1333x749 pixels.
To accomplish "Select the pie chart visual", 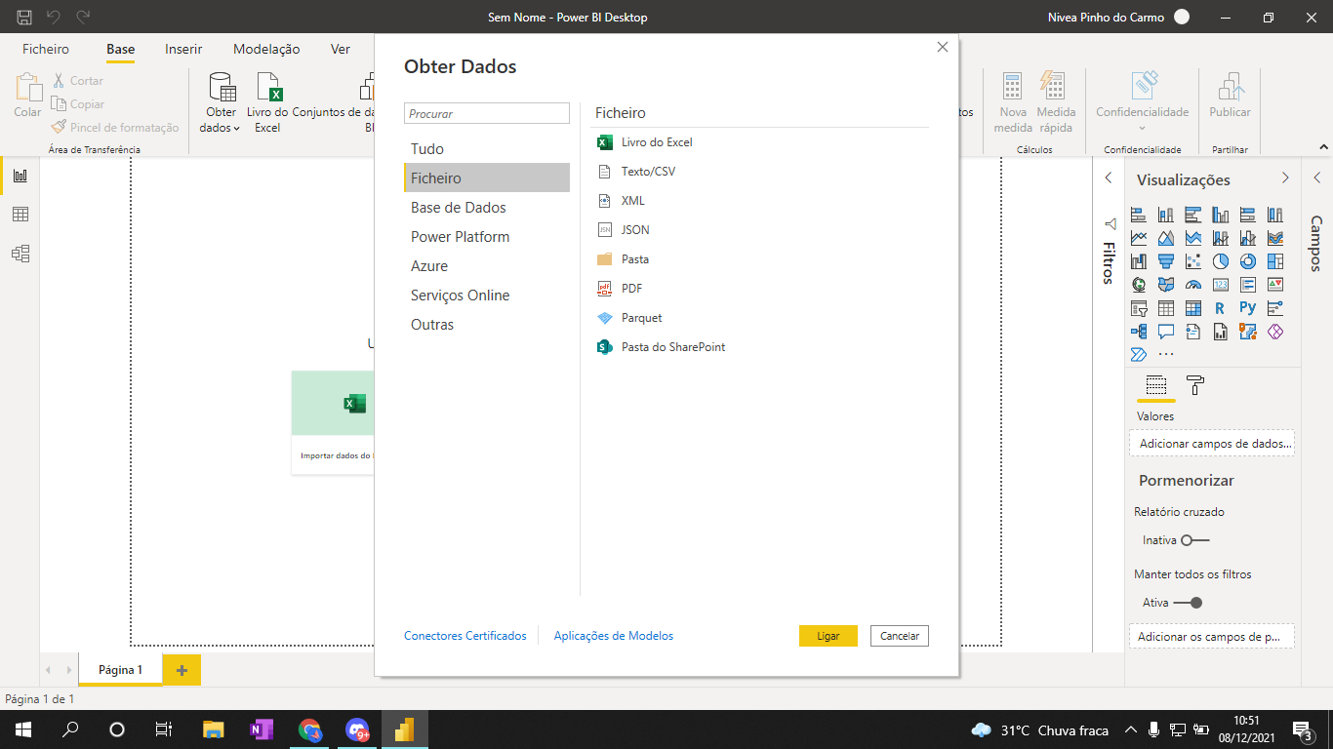I will [1220, 261].
